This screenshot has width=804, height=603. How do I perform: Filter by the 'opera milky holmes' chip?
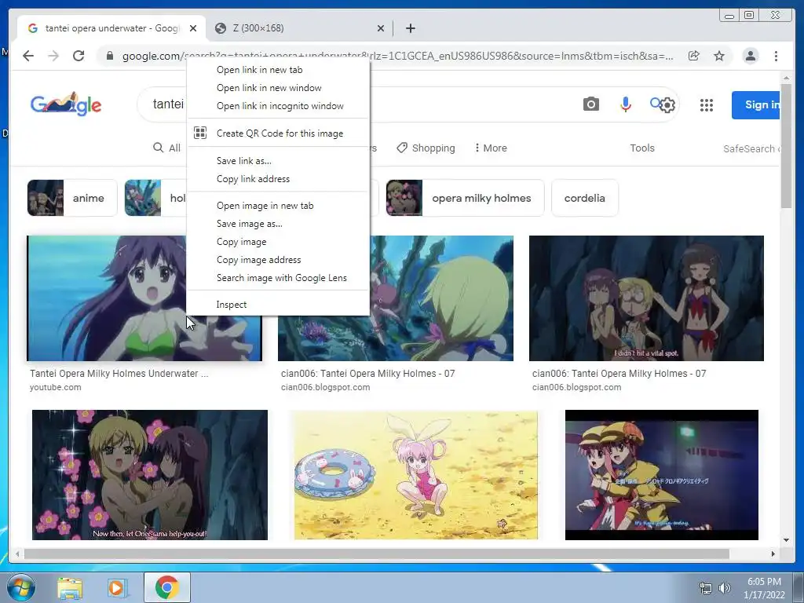pos(465,198)
